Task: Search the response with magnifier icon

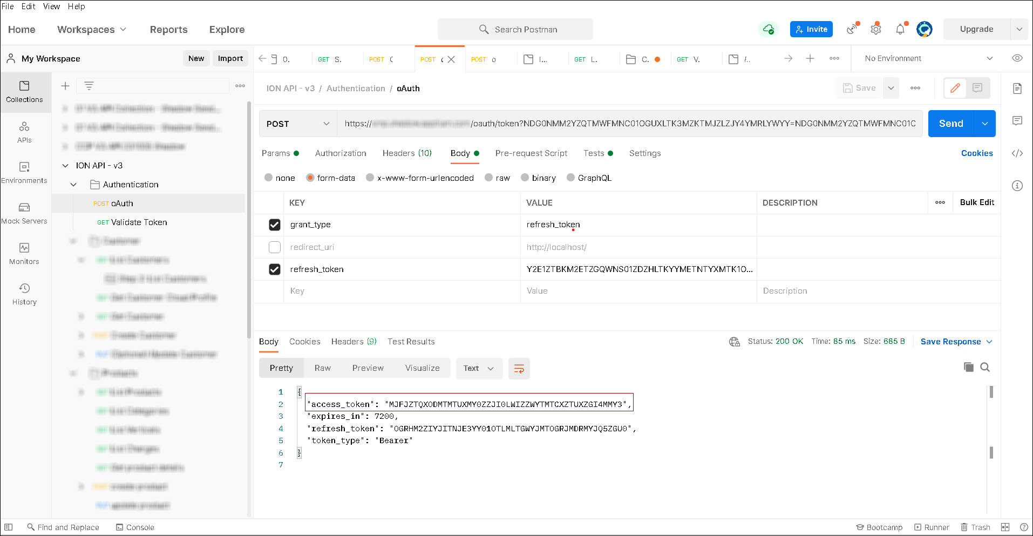Action: coord(985,368)
